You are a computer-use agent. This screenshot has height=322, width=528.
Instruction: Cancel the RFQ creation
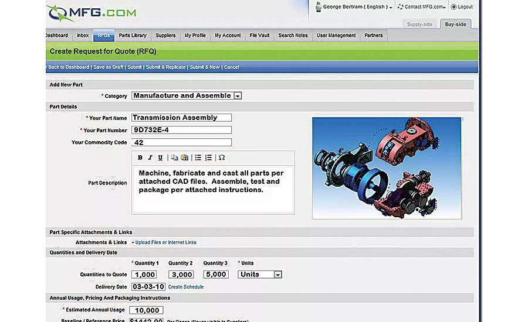(232, 67)
